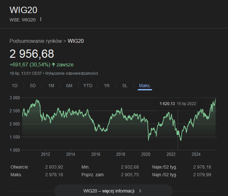This screenshot has width=228, height=196.
Task: Click the 'Maks.' label in stats table
Action: [16, 175]
